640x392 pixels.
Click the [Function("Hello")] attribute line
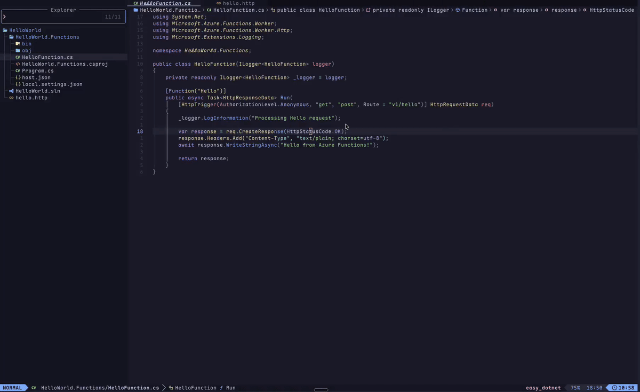pyautogui.click(x=196, y=91)
